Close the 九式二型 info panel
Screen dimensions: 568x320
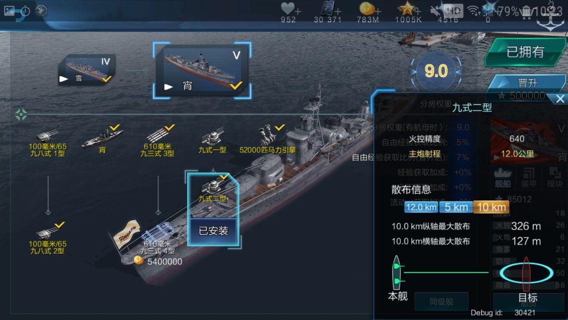pos(560,98)
